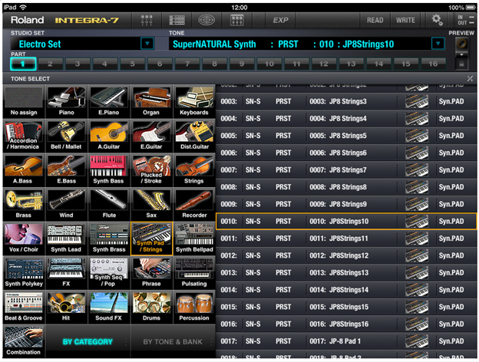Select part 10 button

click(269, 64)
